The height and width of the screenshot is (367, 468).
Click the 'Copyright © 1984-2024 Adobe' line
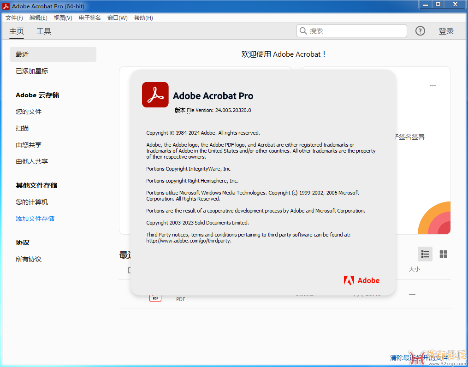tap(203, 133)
